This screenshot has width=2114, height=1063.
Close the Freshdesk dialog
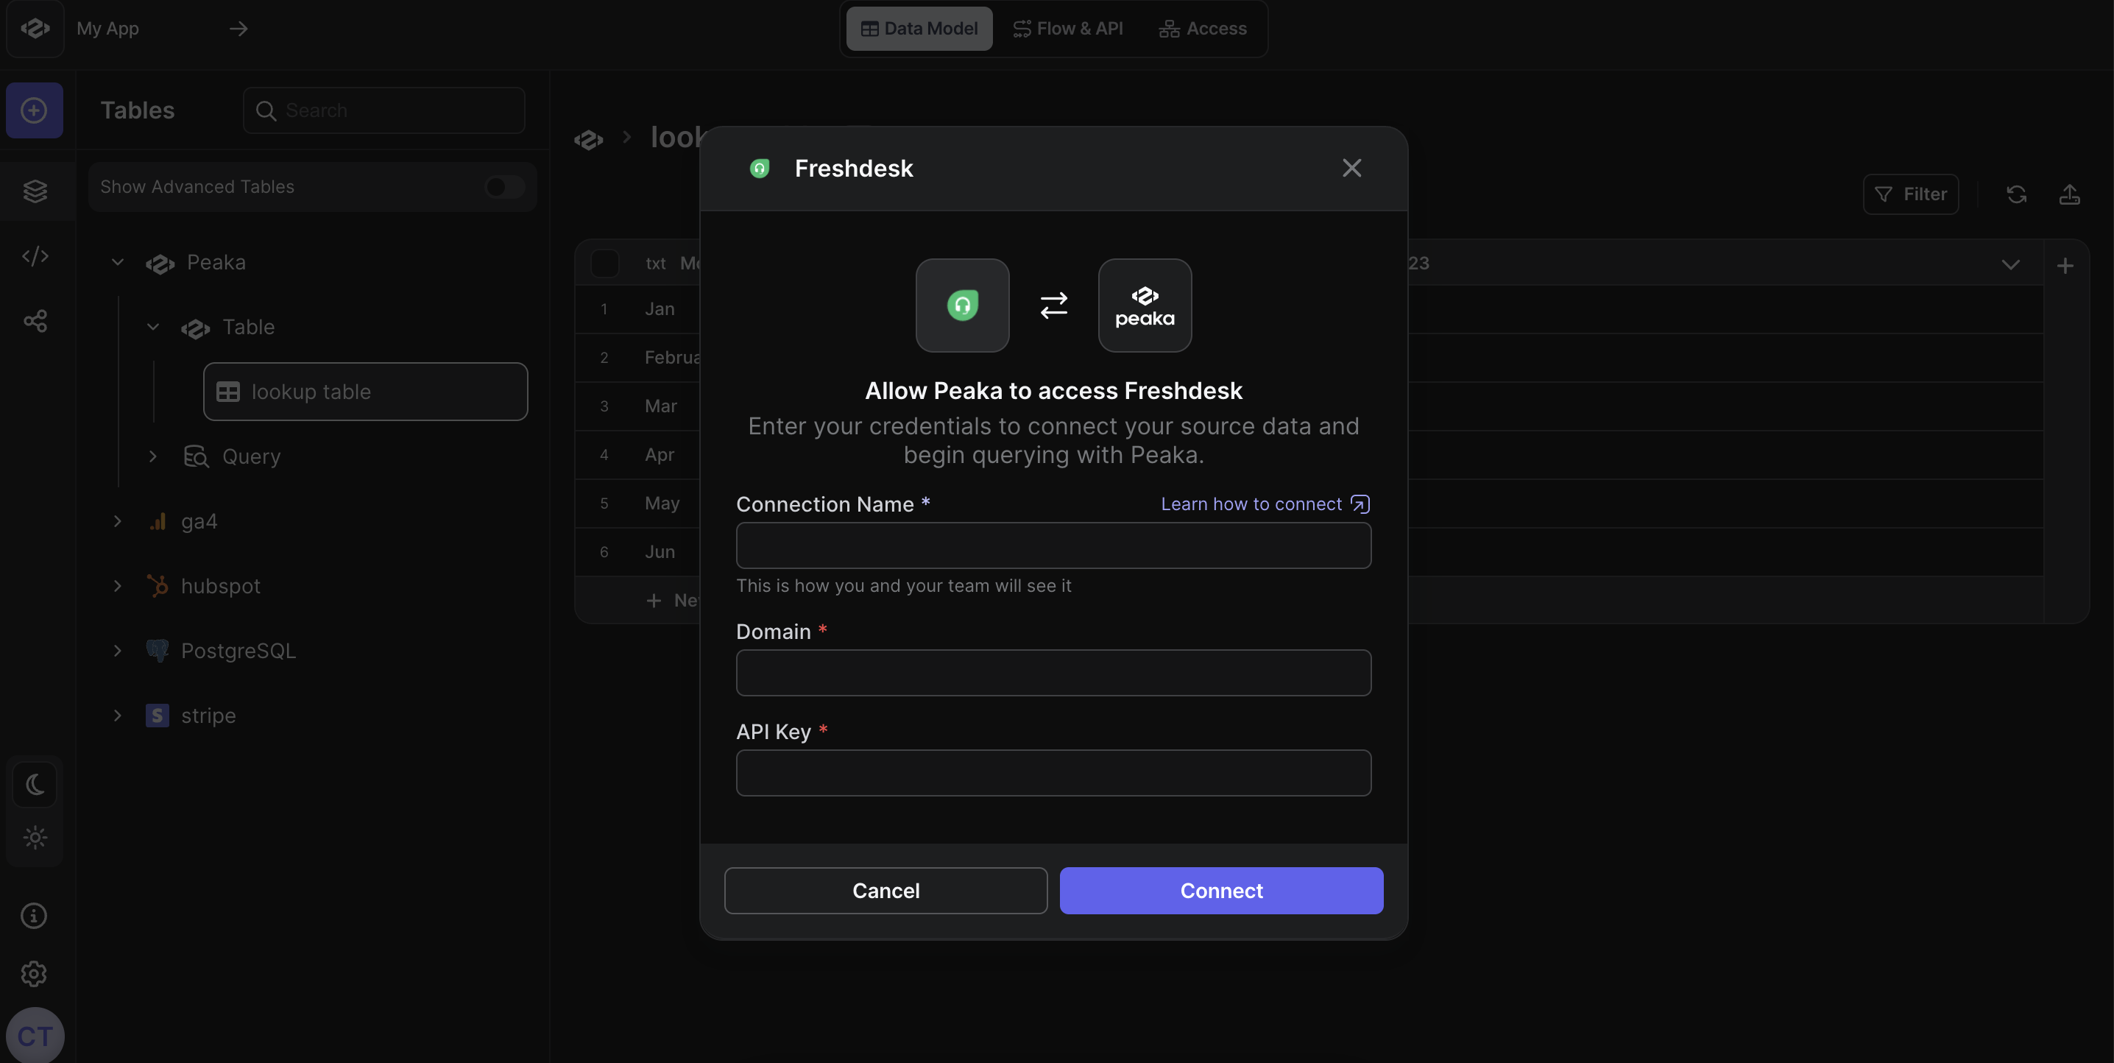tap(1351, 169)
